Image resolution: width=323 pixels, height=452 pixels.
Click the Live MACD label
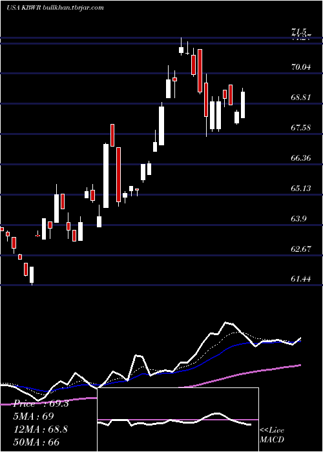tap(272, 435)
